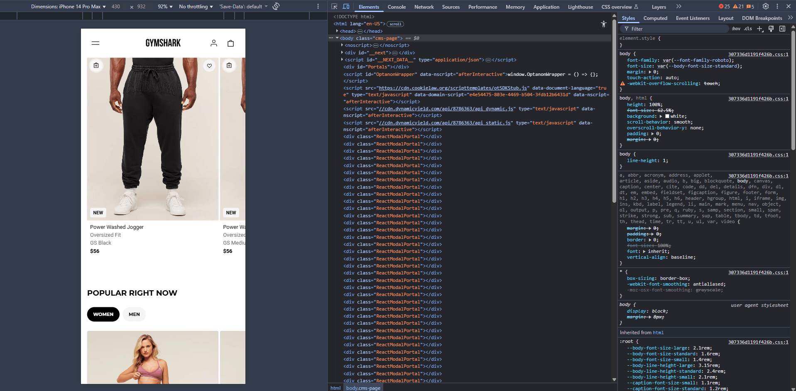Open the Gymshark account profile icon

tap(214, 43)
